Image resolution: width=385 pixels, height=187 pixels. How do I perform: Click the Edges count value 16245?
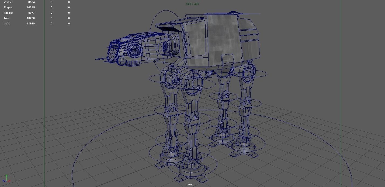[31, 8]
